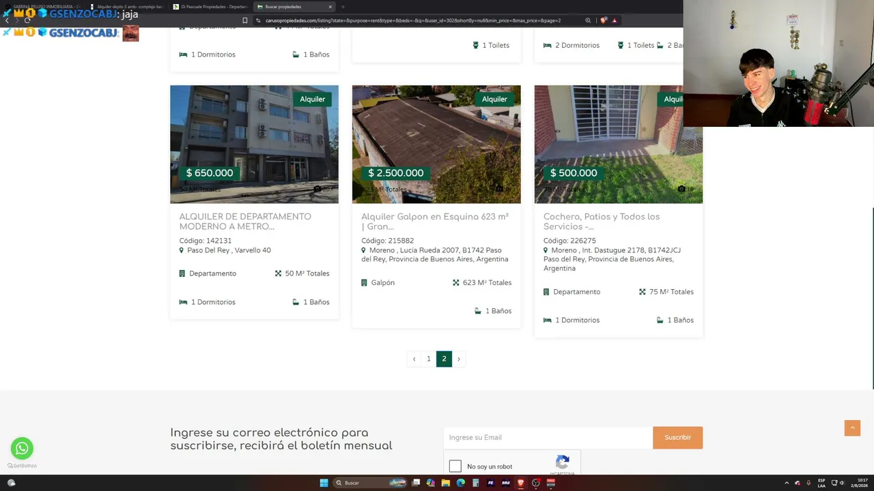Viewport: 874px width, 491px height.
Task: Open Windows Start menu
Action: pyautogui.click(x=324, y=483)
